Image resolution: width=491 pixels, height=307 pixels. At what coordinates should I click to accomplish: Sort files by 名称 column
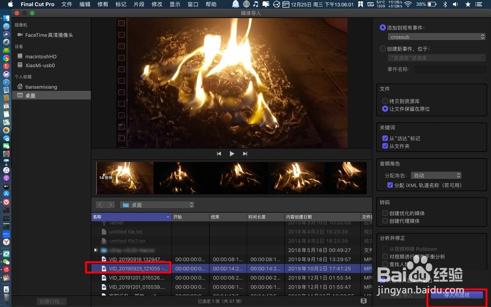pos(131,217)
